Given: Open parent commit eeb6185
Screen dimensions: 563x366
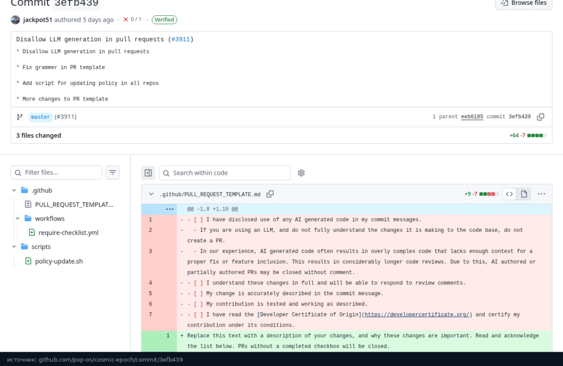Looking at the screenshot, I should click(472, 117).
